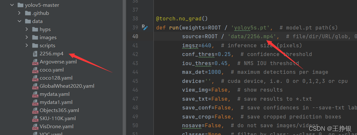The width and height of the screenshot is (357, 135).
Task: Click nosave=False parameter text
Action: [202, 126]
